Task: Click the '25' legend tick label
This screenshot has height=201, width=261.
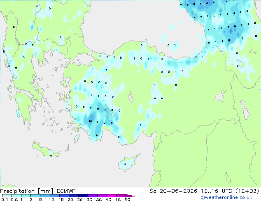Action: click(80, 199)
